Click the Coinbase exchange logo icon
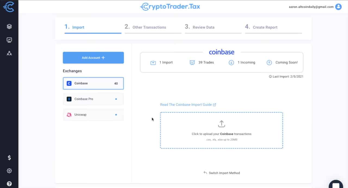The image size is (348, 188). click(69, 83)
